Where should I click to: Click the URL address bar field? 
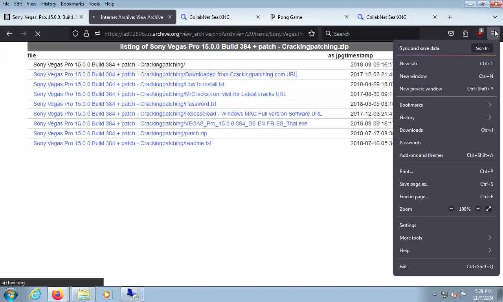(204, 34)
